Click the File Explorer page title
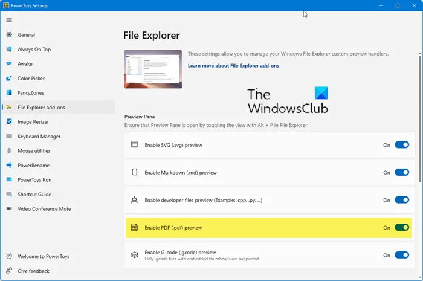This screenshot has height=281, width=423. [152, 35]
